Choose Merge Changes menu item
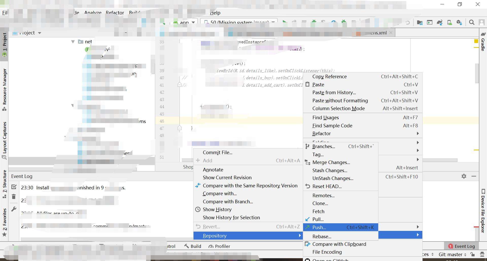The image size is (487, 261). point(340,162)
